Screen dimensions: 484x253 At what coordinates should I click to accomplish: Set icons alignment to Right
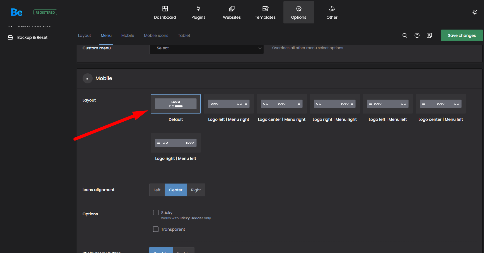[196, 190]
